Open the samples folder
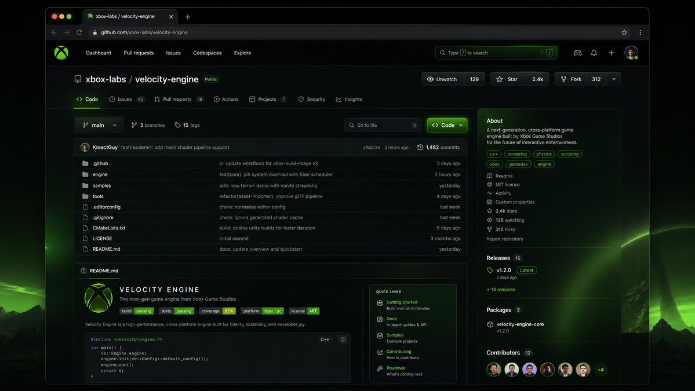The image size is (695, 391). [101, 185]
